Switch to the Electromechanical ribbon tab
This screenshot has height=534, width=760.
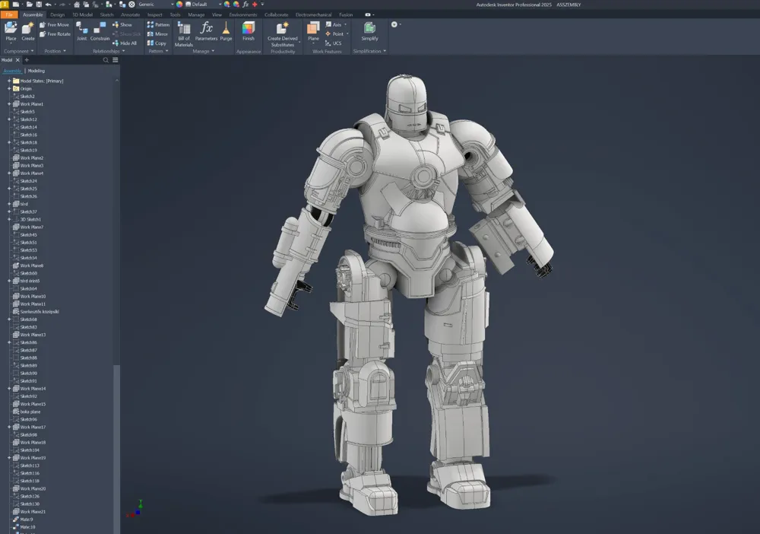click(x=313, y=14)
